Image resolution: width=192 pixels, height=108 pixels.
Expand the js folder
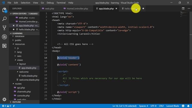(x=18, y=48)
